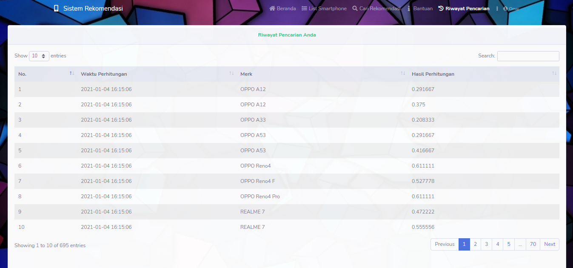Click the value 0.555556
The width and height of the screenshot is (573, 268).
(x=423, y=227)
